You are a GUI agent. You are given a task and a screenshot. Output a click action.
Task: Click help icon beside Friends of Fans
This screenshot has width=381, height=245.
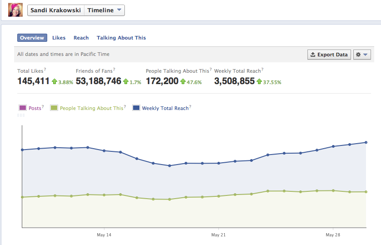coord(114,70)
